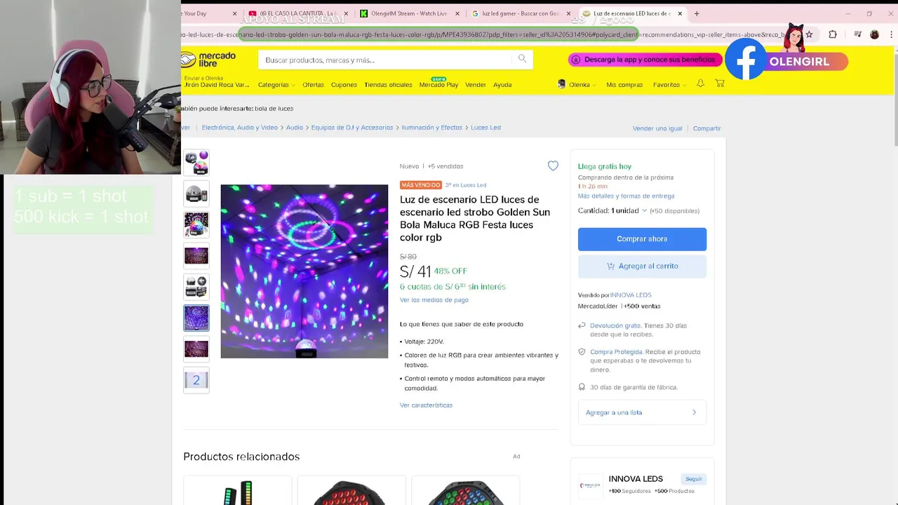Click the Chrome profile avatar

874,34
